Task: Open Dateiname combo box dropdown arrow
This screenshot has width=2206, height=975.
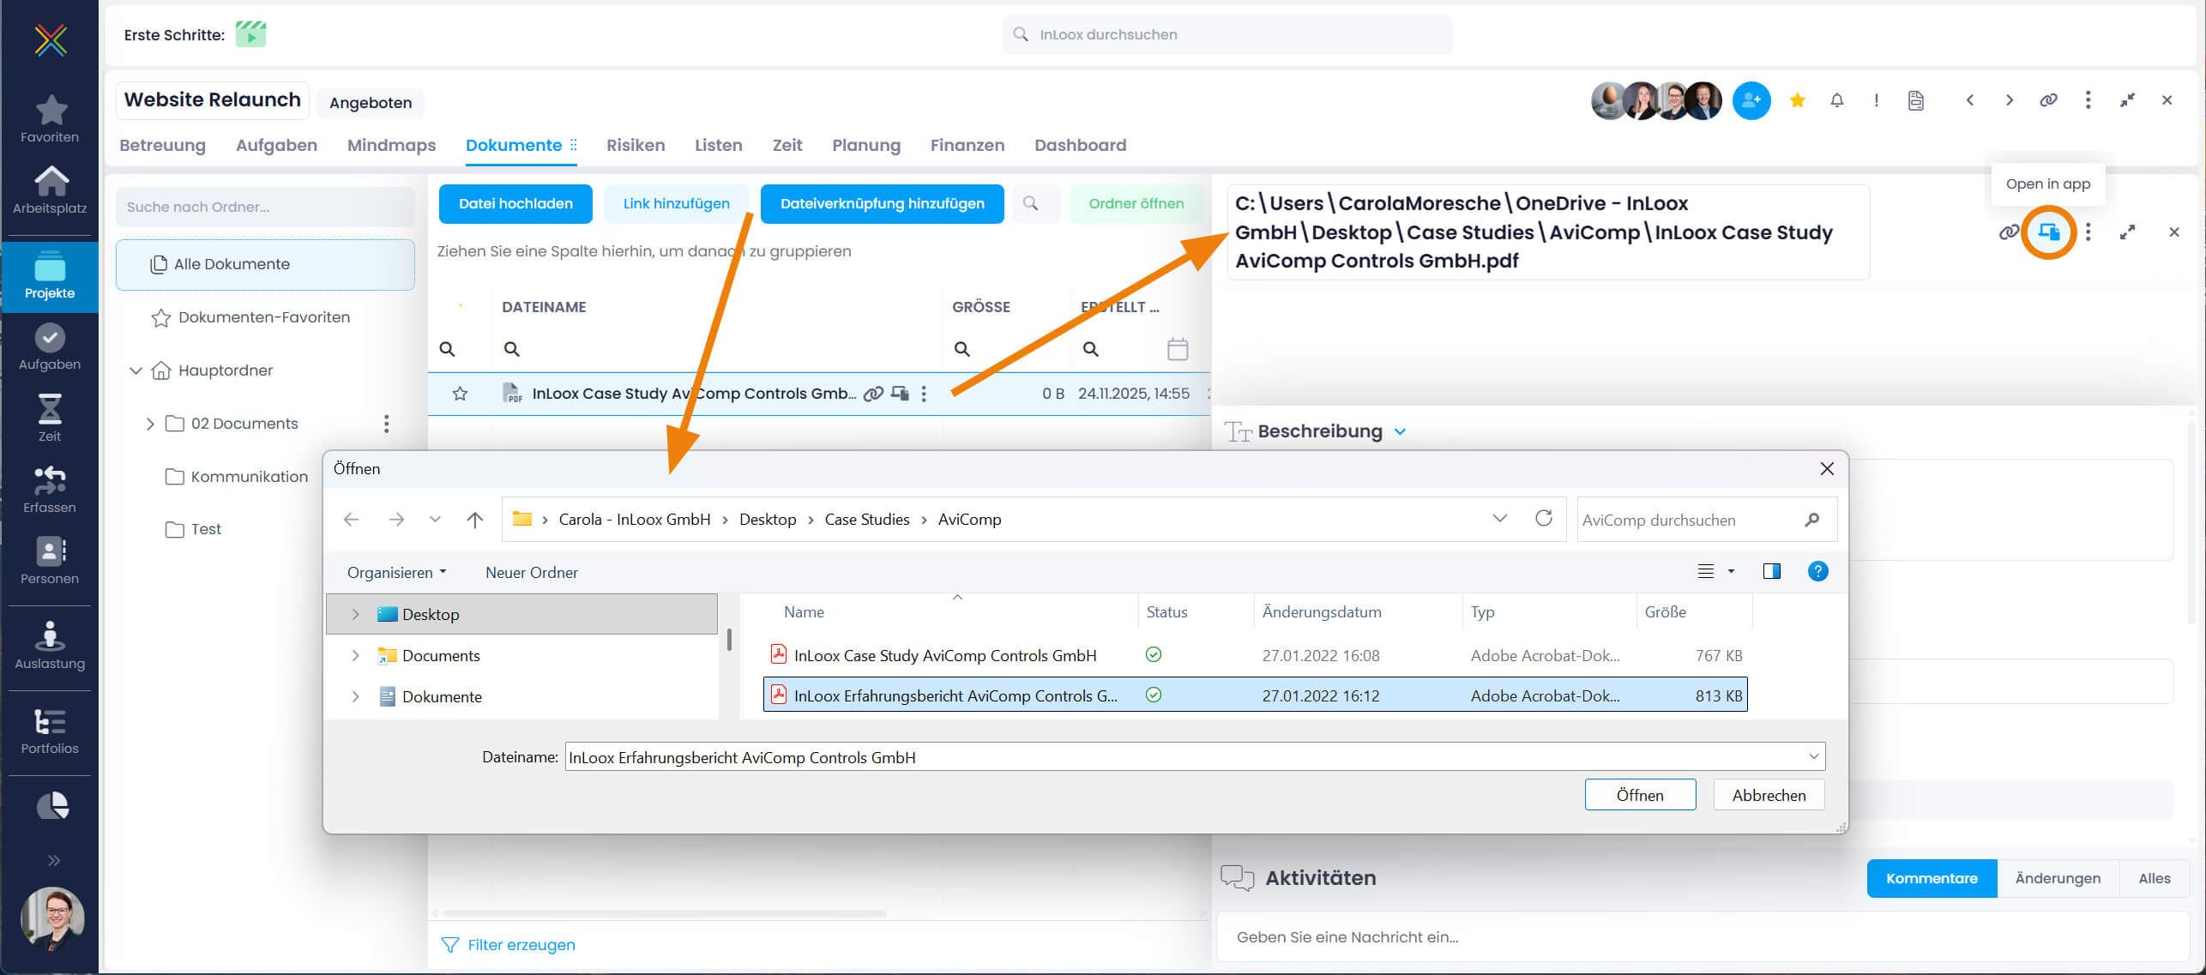Action: click(1813, 756)
